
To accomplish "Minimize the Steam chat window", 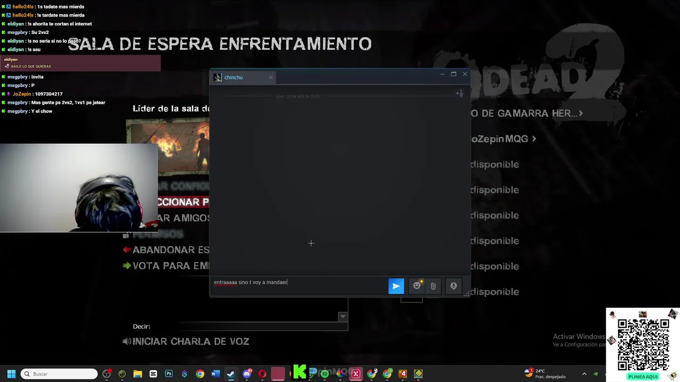I will (x=442, y=74).
